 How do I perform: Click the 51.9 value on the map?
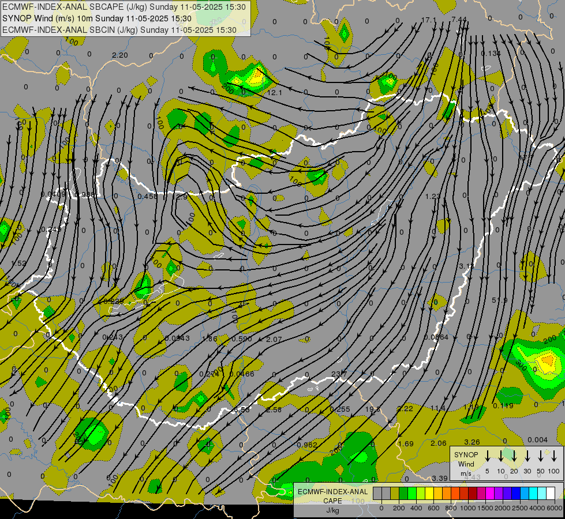(x=499, y=300)
